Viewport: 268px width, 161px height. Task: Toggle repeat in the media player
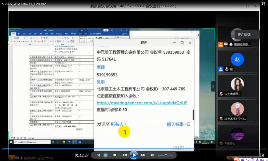coord(106,155)
